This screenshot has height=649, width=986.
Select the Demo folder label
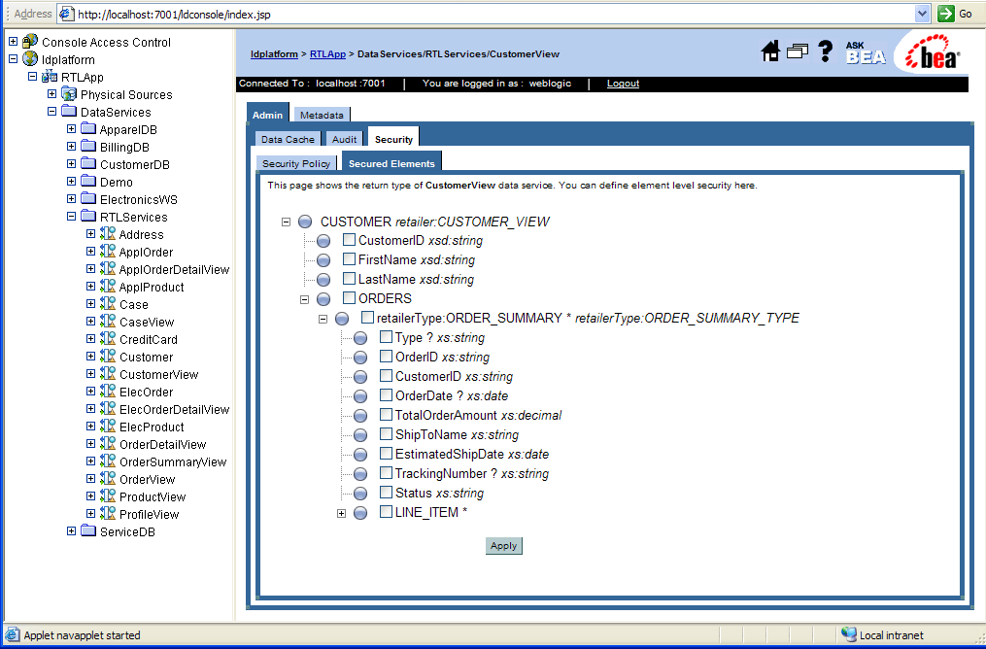117,182
